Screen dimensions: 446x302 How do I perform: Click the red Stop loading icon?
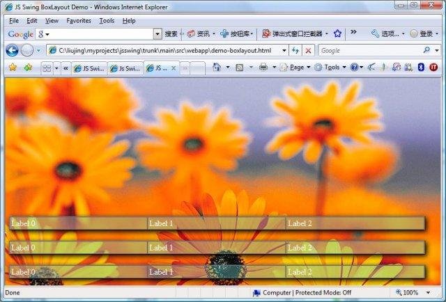tap(308, 51)
